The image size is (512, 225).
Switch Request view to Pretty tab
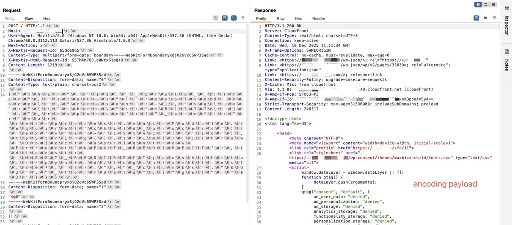[9, 19]
